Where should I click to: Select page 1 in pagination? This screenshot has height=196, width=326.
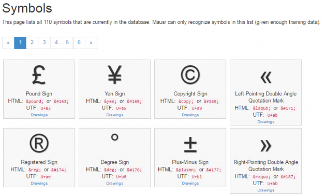(20, 43)
